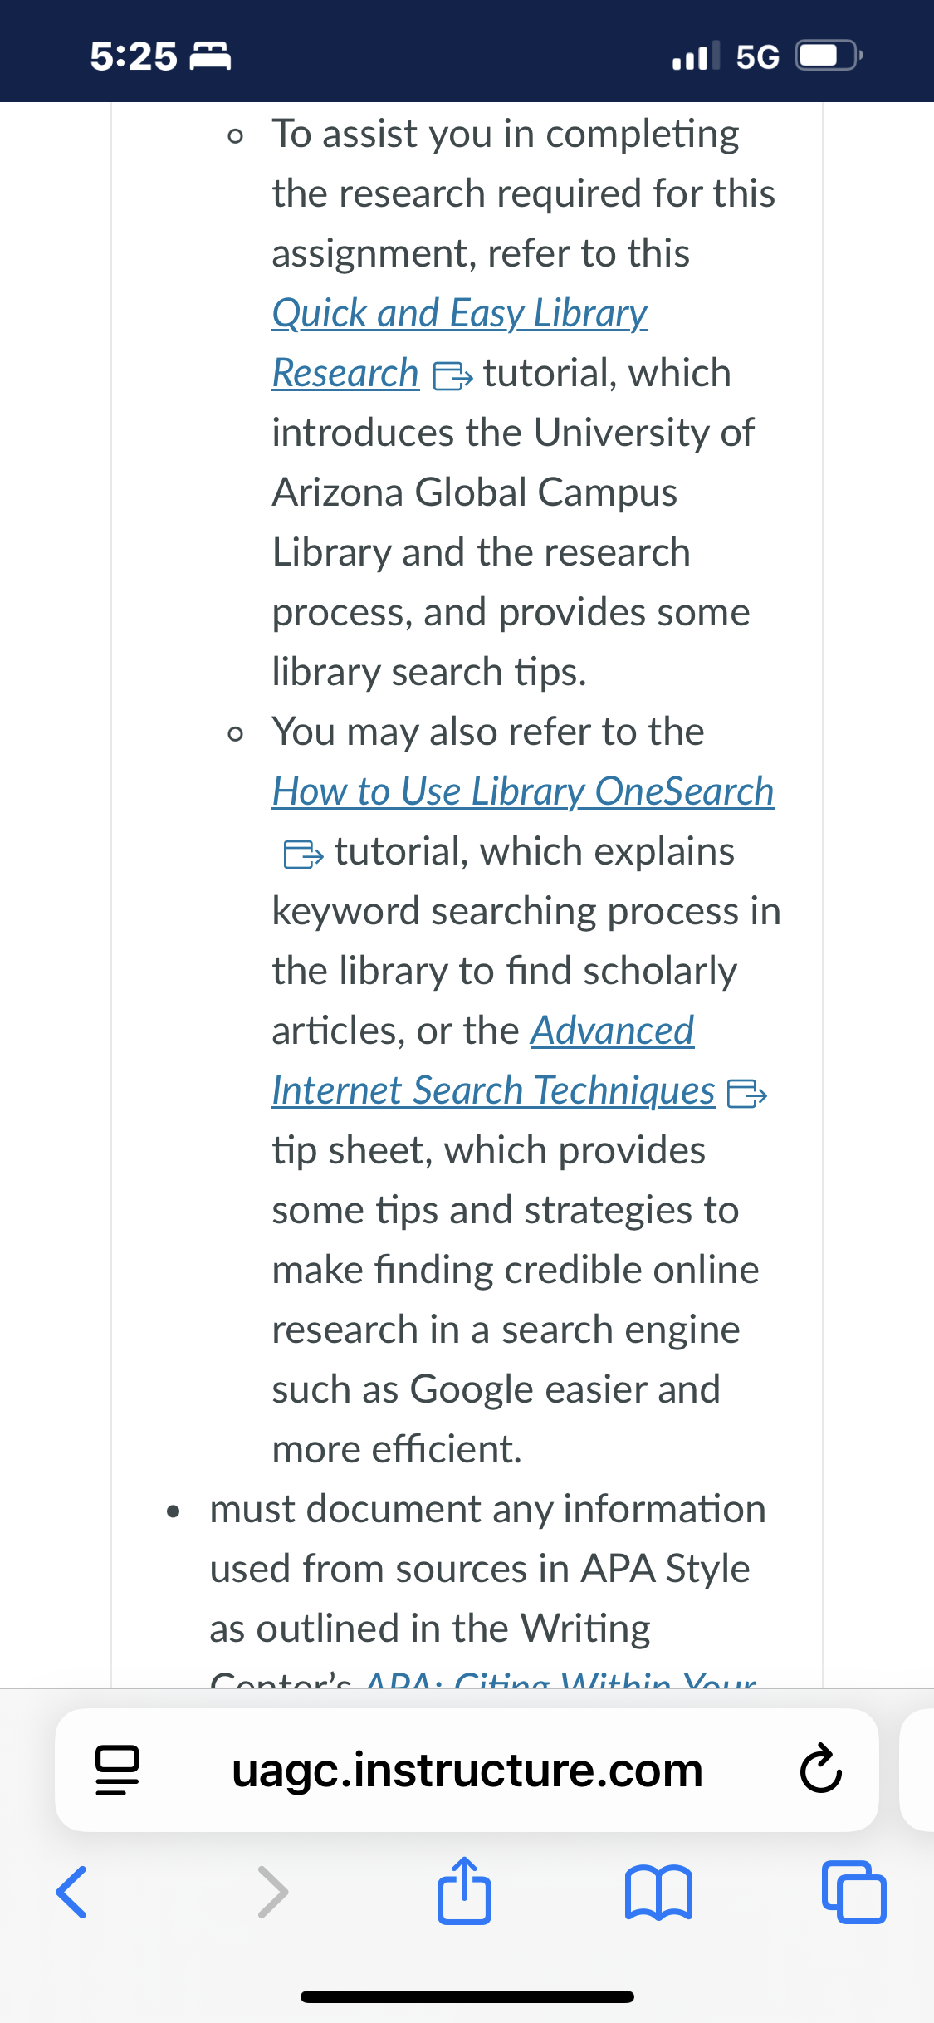Tap the 5:25 status bar clock
This screenshot has height=2023, width=934.
click(x=134, y=56)
